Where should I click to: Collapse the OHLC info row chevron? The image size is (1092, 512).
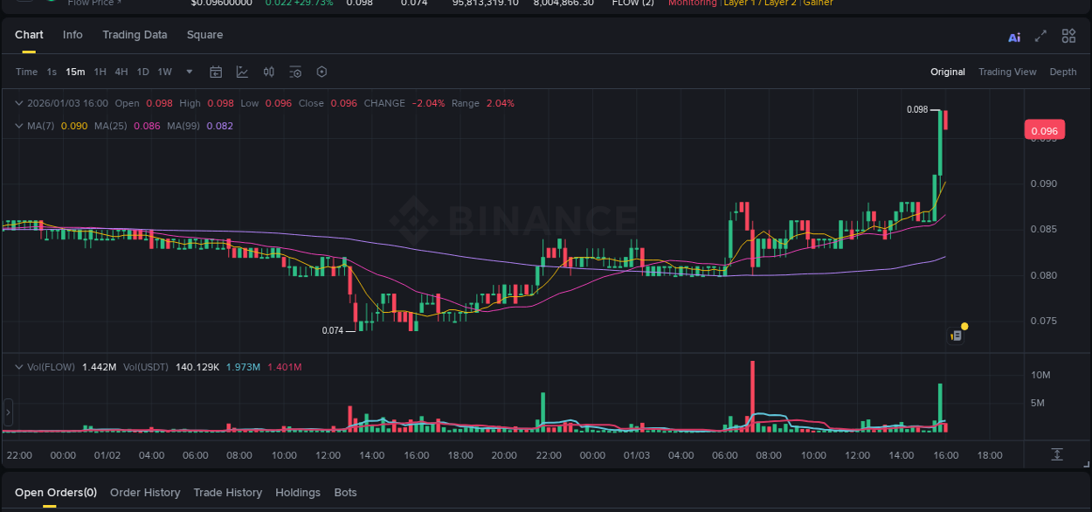point(18,103)
